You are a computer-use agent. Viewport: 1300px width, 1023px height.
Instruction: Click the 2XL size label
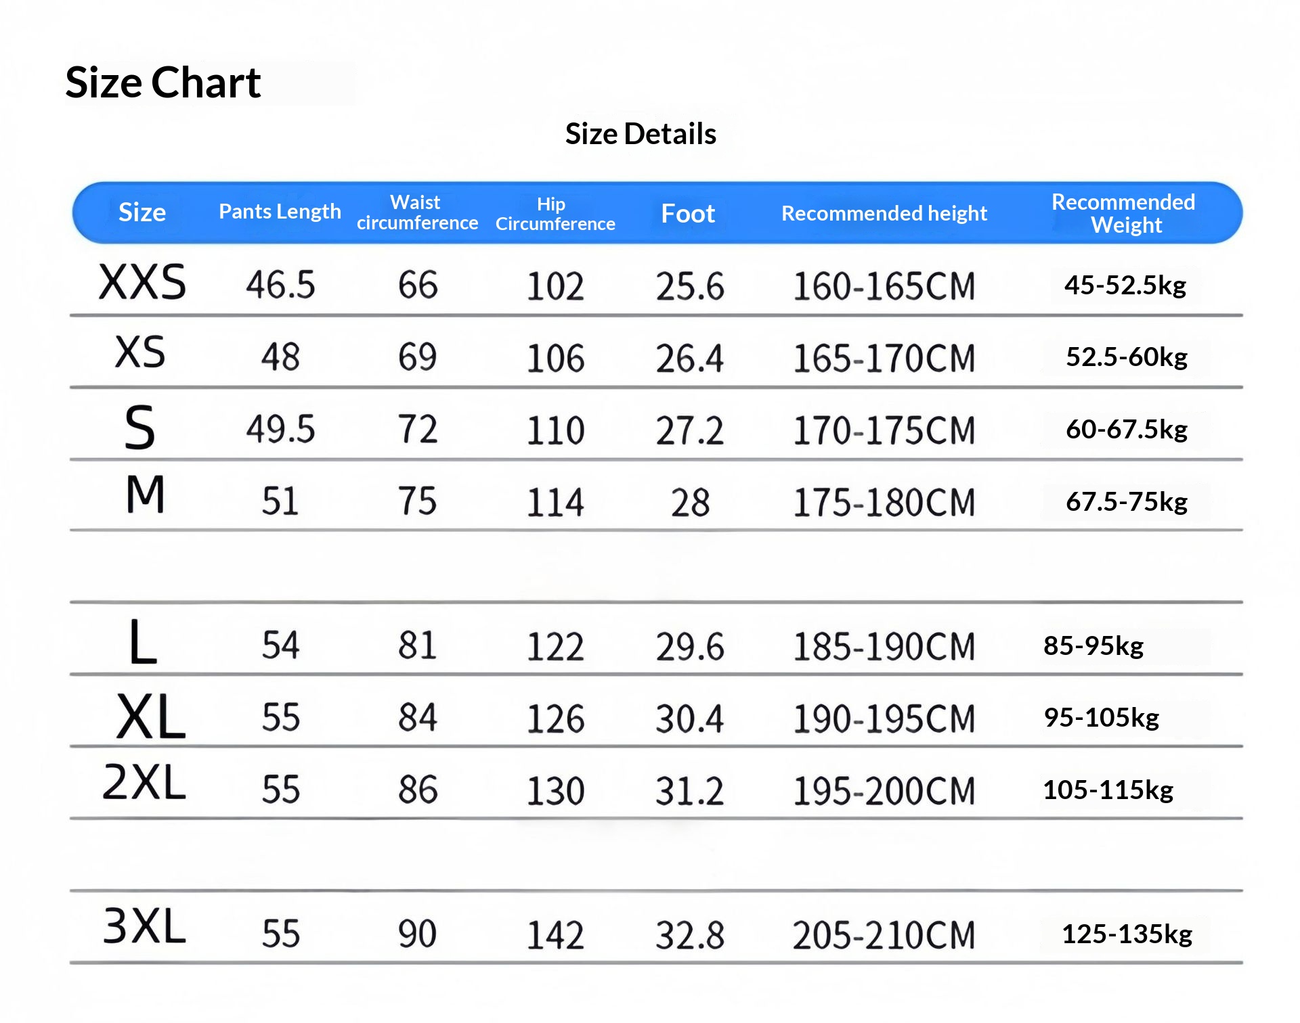tap(144, 783)
